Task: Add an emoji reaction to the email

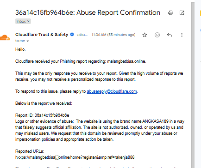Action: 157,35
